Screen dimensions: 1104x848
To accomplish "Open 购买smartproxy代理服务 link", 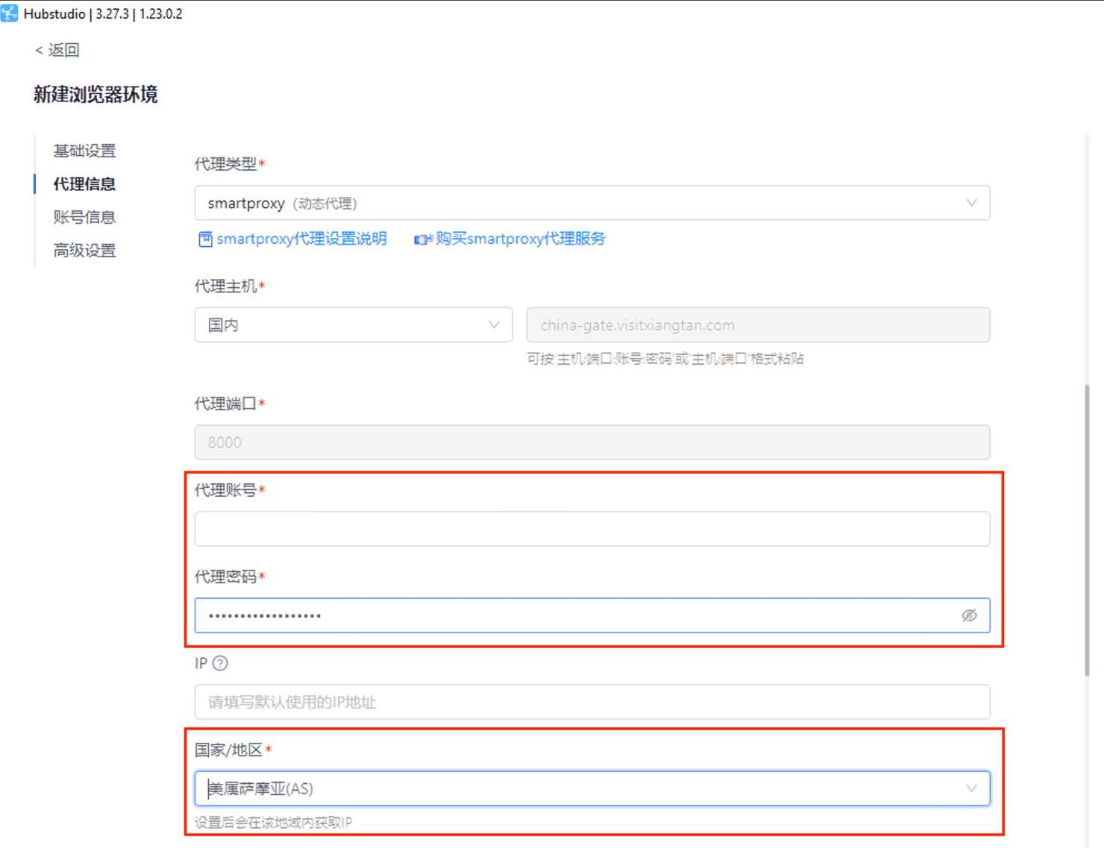I will pos(520,239).
